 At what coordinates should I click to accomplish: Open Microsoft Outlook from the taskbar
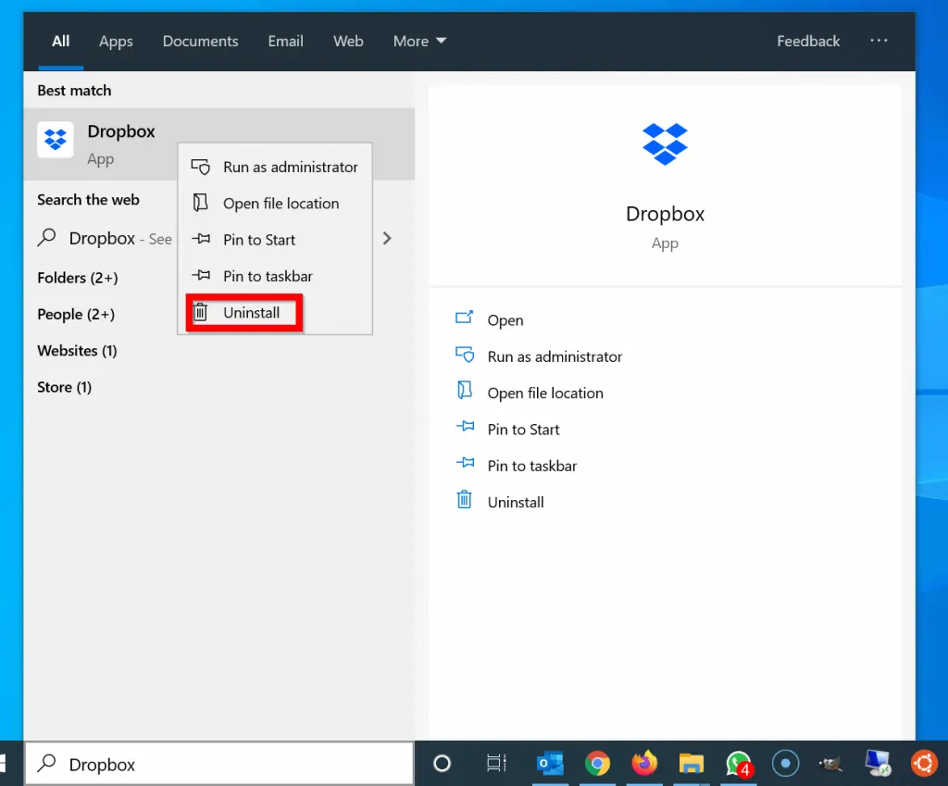pyautogui.click(x=550, y=763)
